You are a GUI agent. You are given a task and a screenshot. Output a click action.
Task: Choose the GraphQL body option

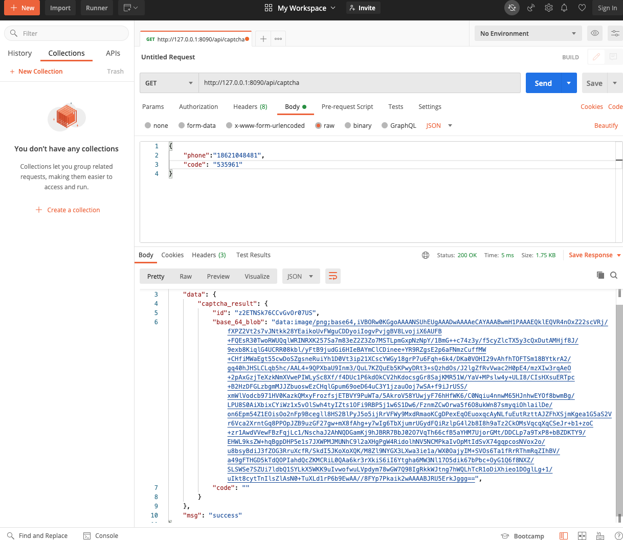(x=385, y=126)
